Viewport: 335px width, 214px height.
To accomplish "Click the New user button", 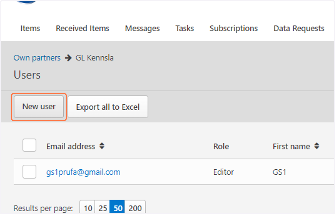I will 39,107.
